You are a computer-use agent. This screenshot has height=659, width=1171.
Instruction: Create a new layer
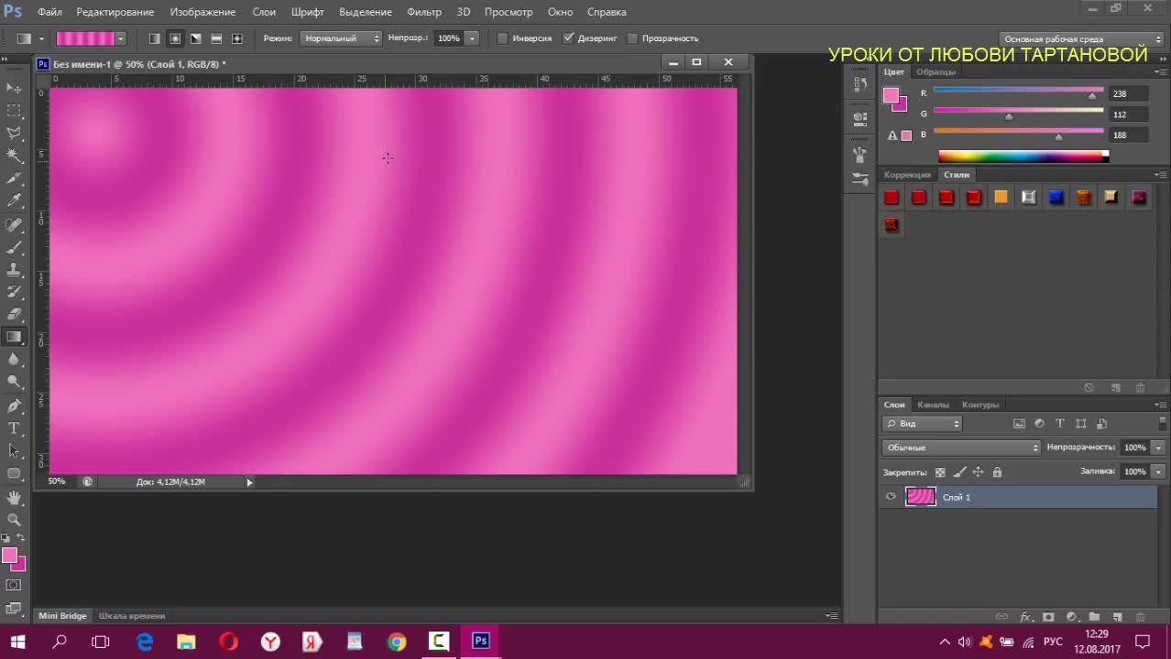coord(1118,617)
